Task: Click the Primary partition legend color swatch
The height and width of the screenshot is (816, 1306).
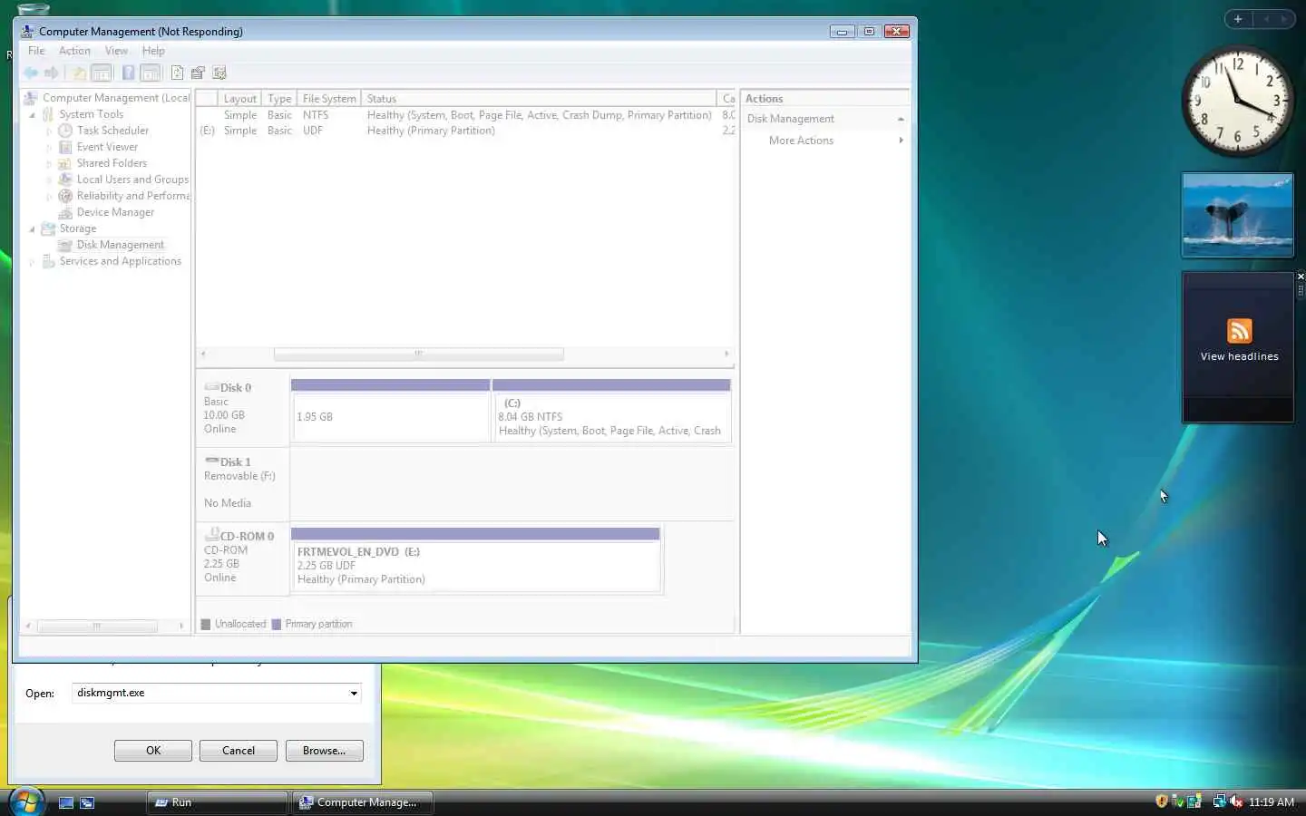Action: tap(277, 624)
